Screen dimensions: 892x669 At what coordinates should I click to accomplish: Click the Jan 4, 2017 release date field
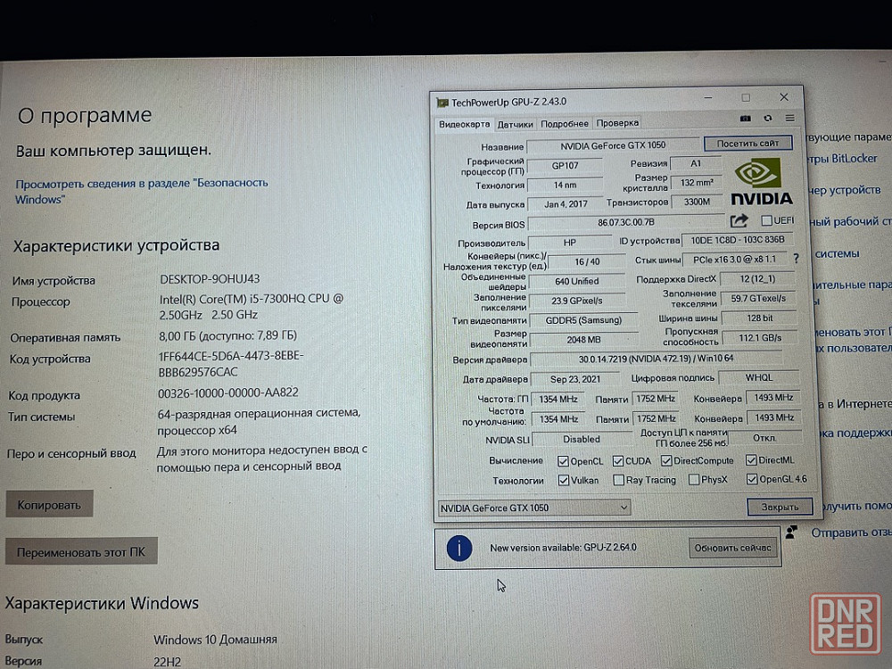click(x=566, y=204)
